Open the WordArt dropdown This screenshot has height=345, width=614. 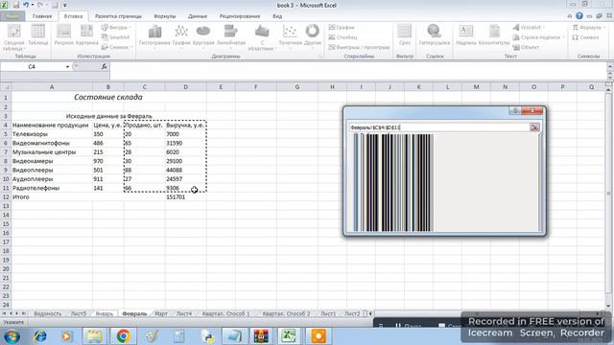tap(529, 28)
